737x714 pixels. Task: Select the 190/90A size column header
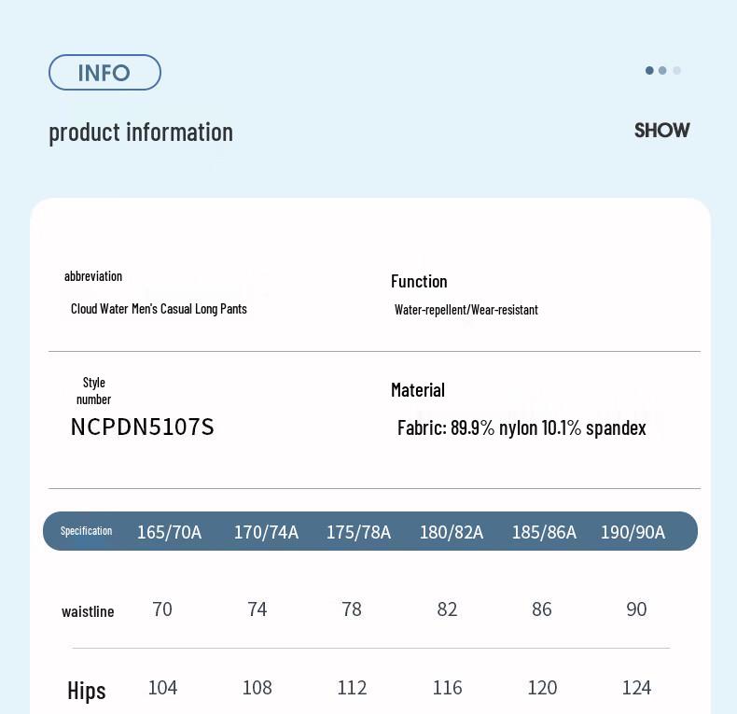[633, 532]
